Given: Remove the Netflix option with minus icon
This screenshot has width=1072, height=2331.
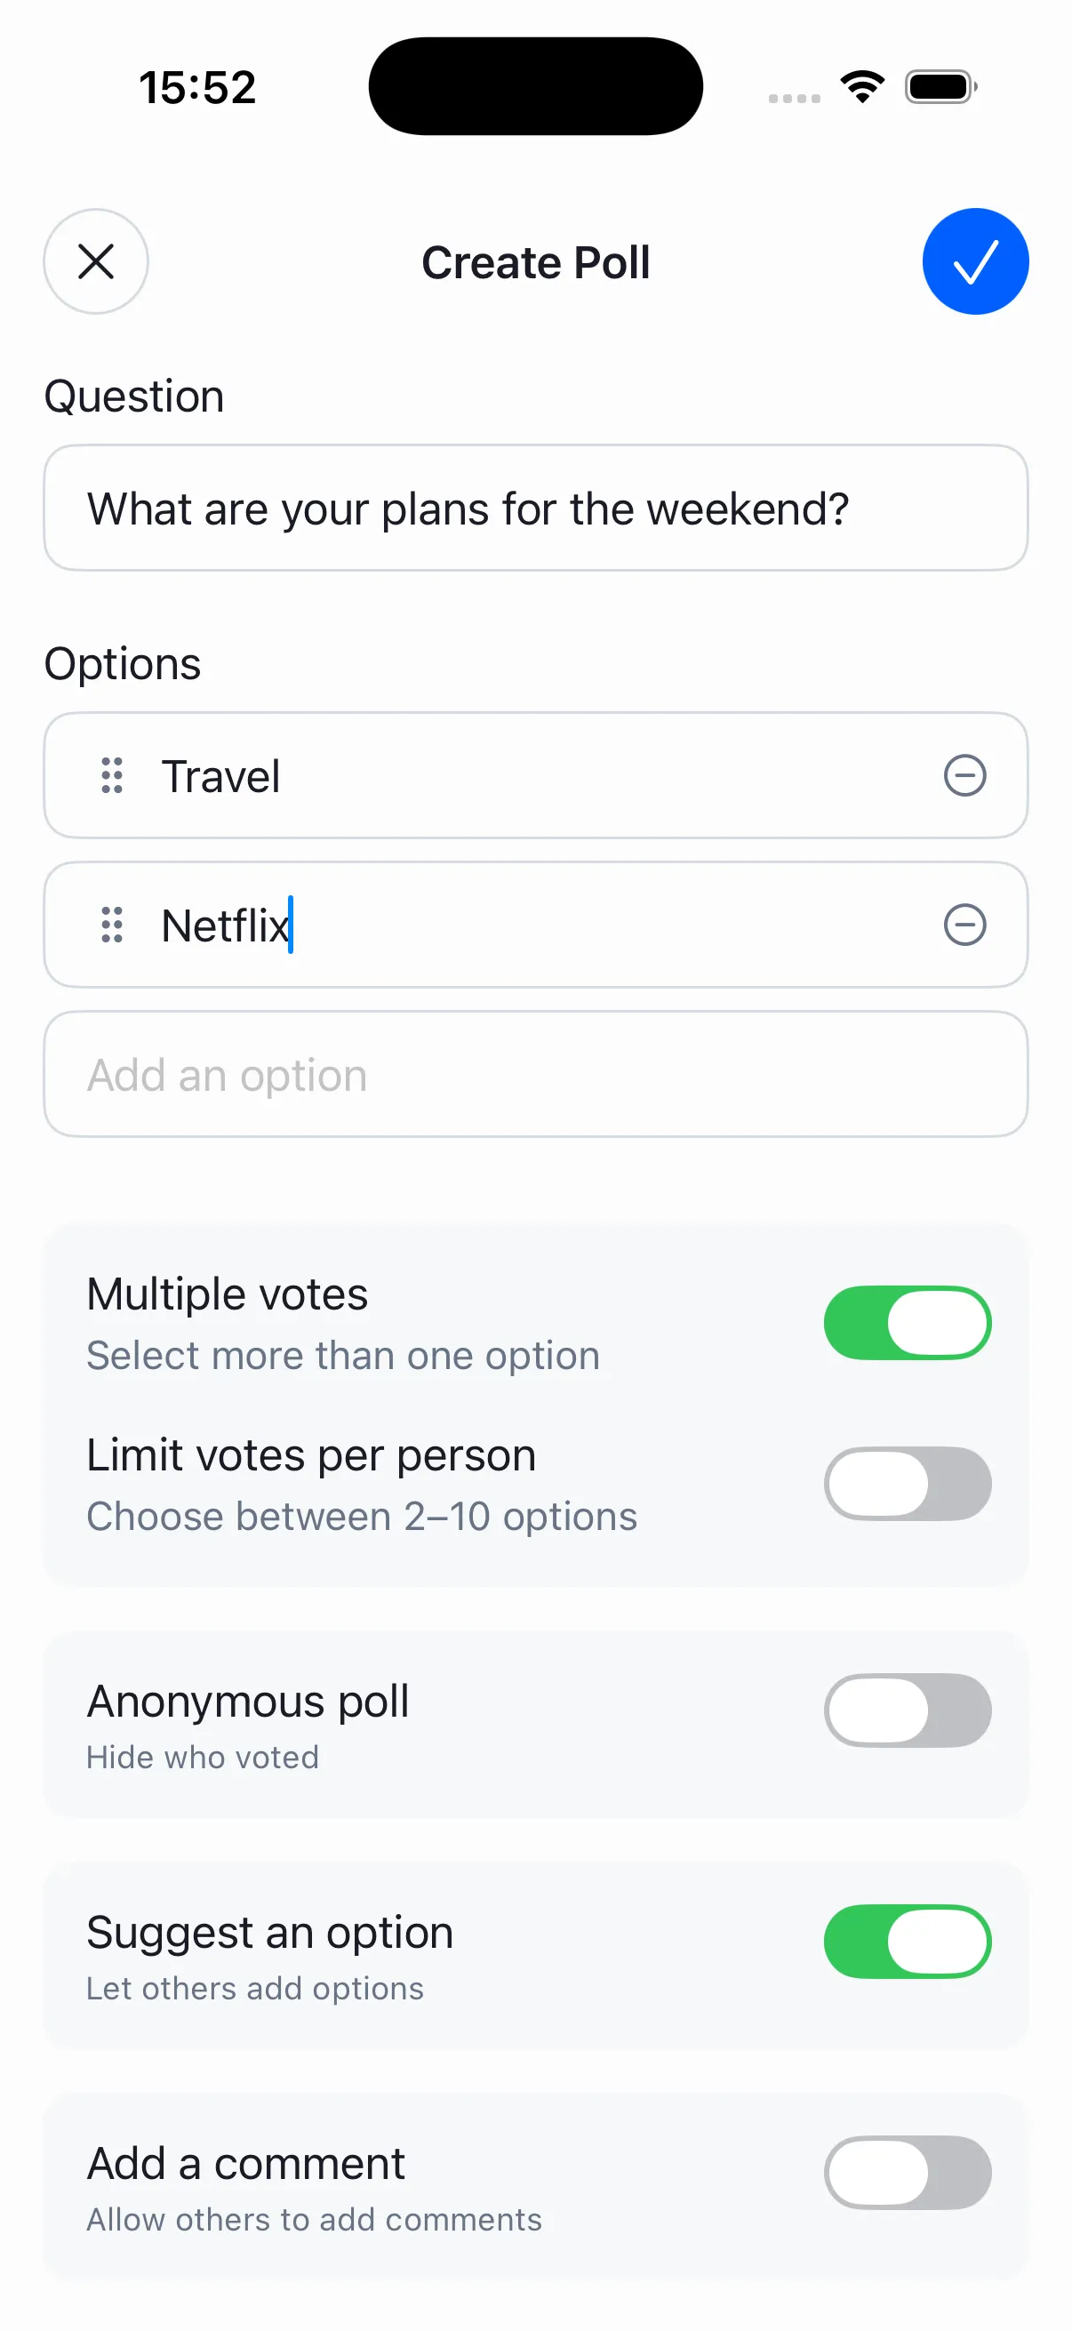Looking at the screenshot, I should pos(964,925).
